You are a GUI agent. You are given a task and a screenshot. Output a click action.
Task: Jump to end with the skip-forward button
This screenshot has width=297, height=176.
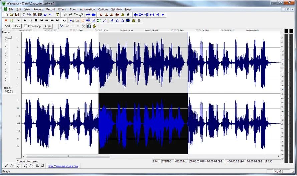coord(58,20)
